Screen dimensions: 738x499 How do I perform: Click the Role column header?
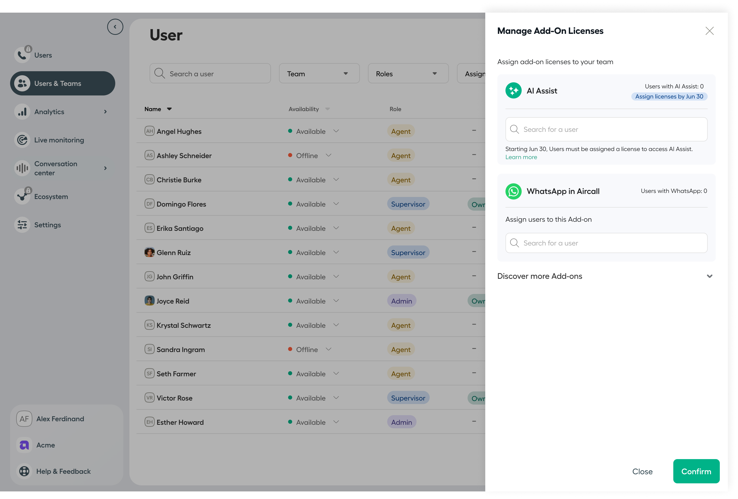tap(395, 109)
